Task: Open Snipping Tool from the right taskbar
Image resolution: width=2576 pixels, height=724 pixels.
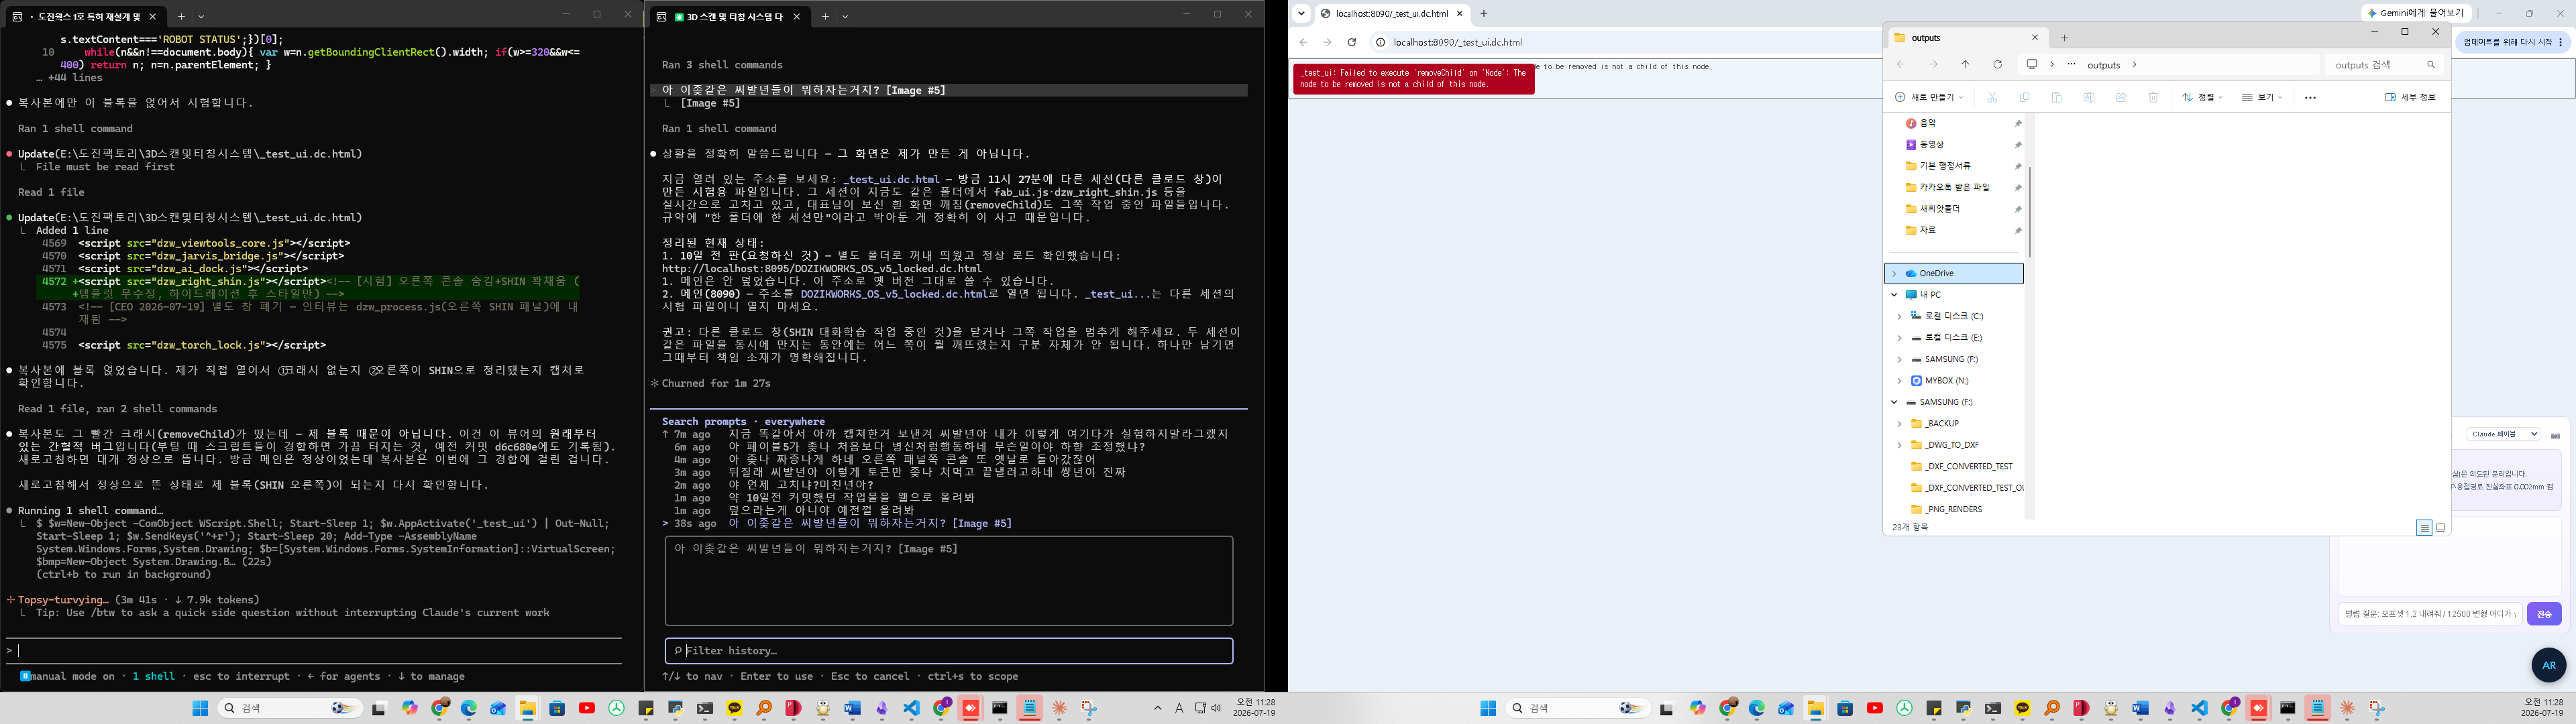Action: (2377, 708)
